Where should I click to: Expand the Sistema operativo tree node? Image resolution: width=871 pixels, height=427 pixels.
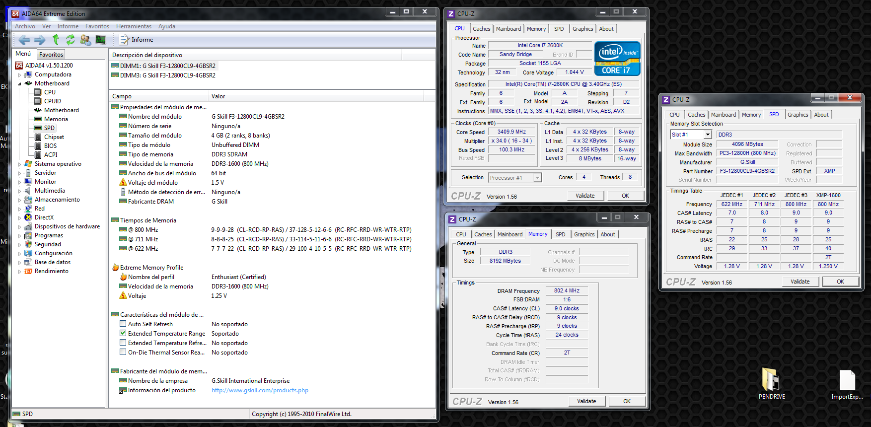click(x=19, y=164)
